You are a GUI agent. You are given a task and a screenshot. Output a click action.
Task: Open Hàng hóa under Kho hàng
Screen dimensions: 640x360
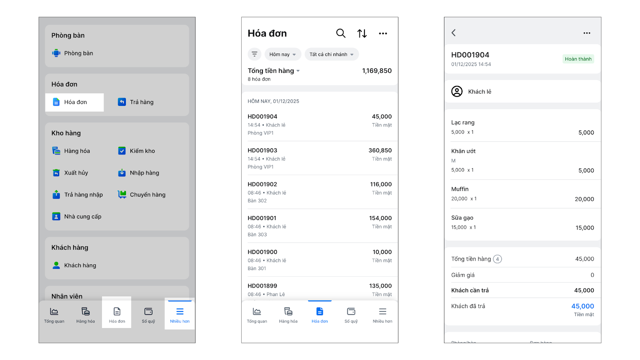(71, 151)
